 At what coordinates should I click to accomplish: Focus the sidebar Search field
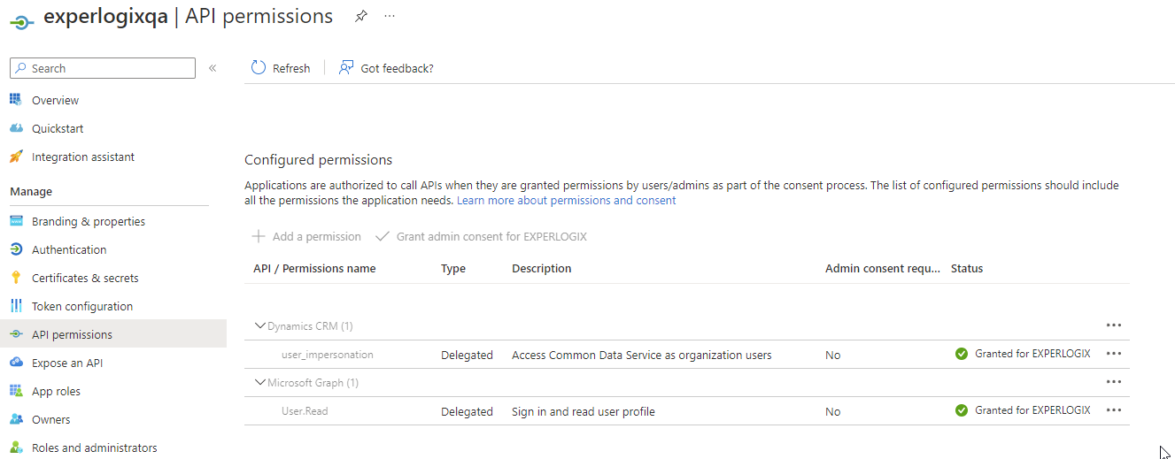103,68
